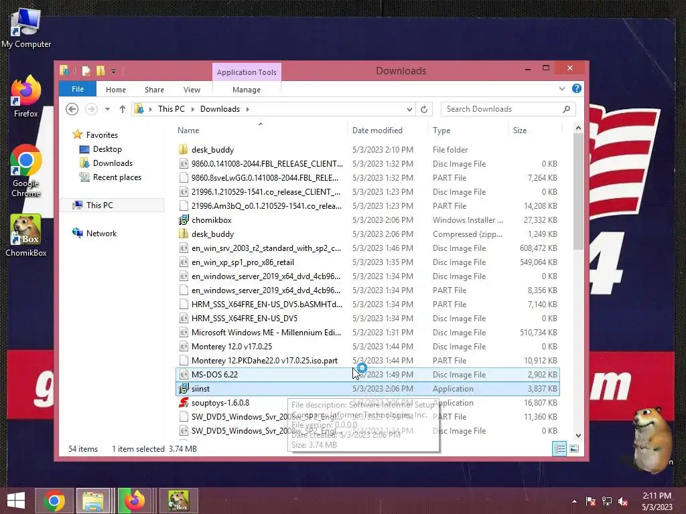This screenshot has width=686, height=514.
Task: Switch to large thumbnails view icon
Action: 574,448
